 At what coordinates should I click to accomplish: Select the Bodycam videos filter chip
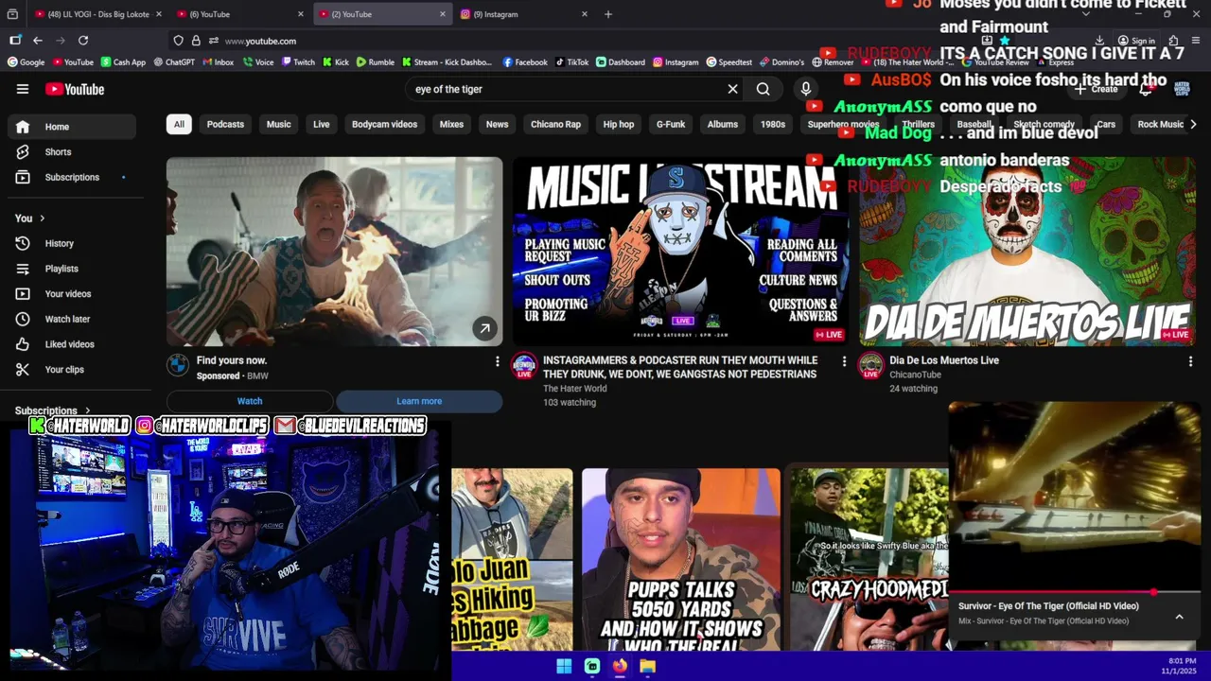click(x=384, y=124)
